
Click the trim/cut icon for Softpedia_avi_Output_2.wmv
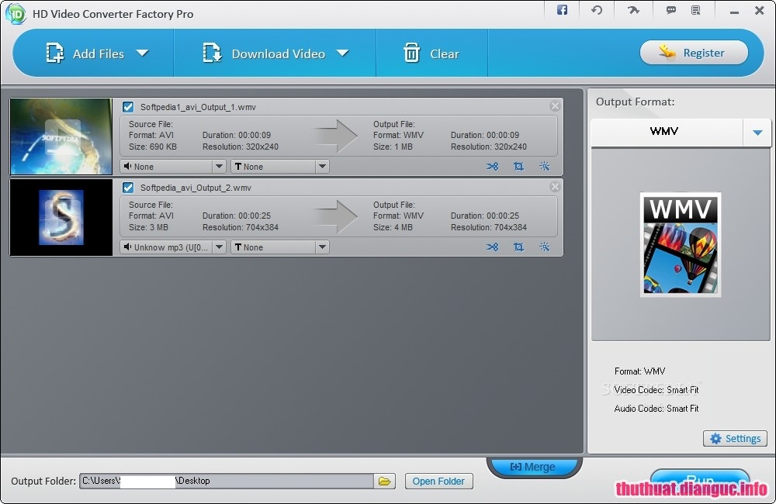tap(493, 247)
